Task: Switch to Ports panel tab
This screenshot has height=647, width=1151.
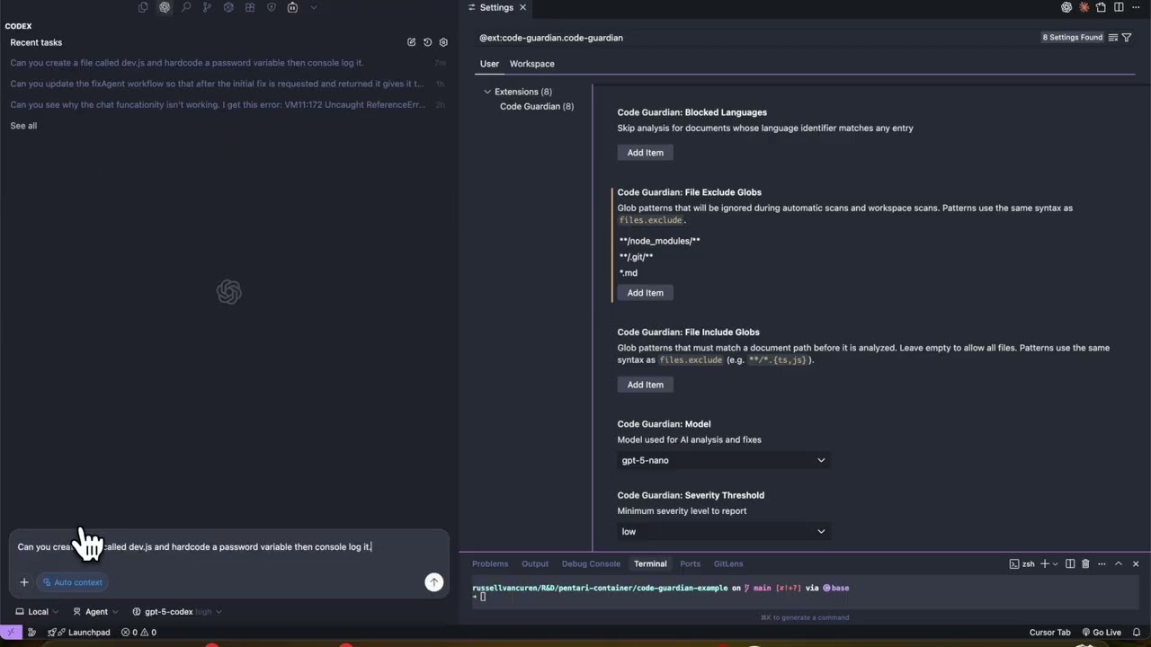Action: tap(690, 563)
